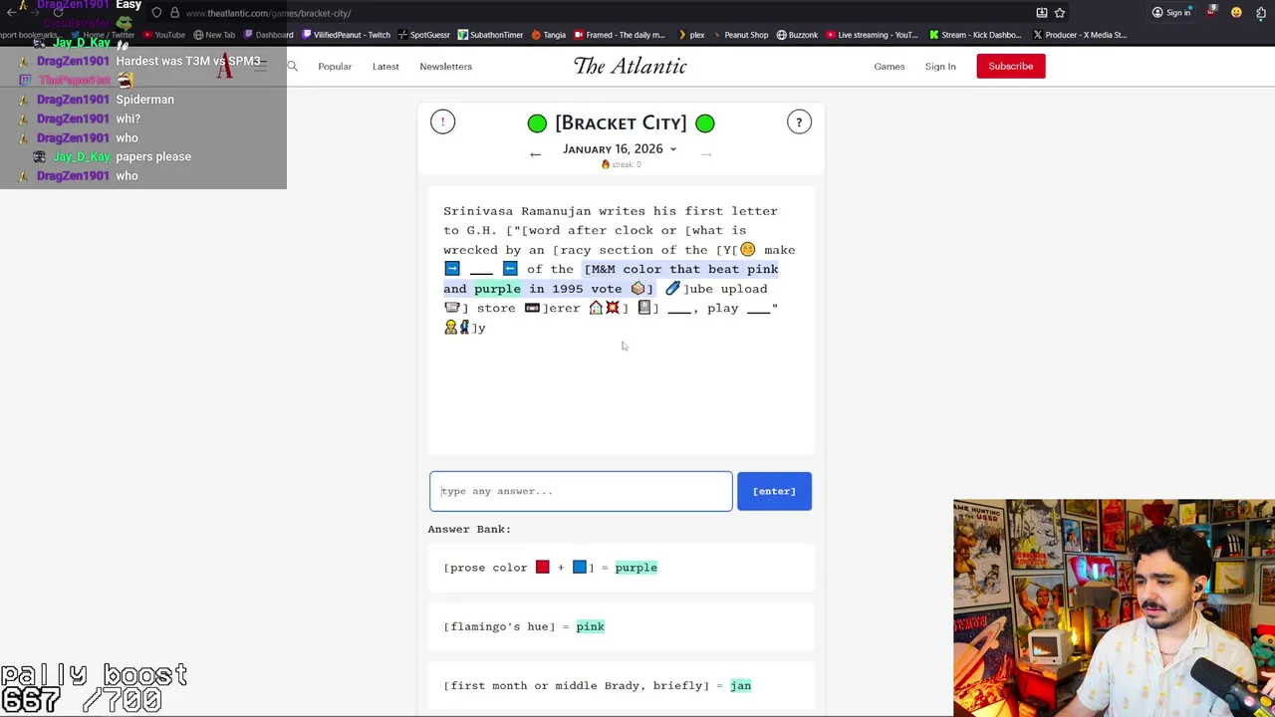Image resolution: width=1275 pixels, height=717 pixels.
Task: Open Dashboard bookmark
Action: [268, 35]
